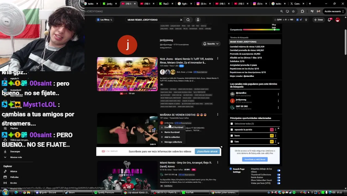Open a new browser tab with plus
The image size is (347, 196).
310,4
